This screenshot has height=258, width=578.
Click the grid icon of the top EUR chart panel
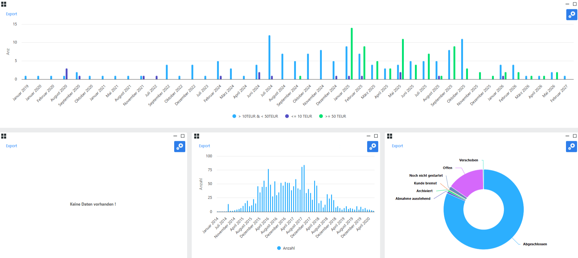4,4
